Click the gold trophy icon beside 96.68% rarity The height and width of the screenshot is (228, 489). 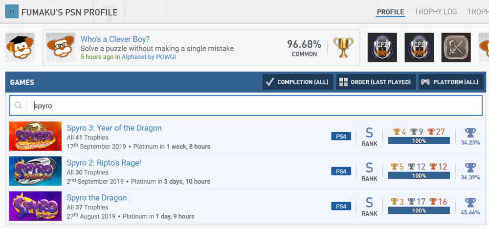(x=343, y=47)
